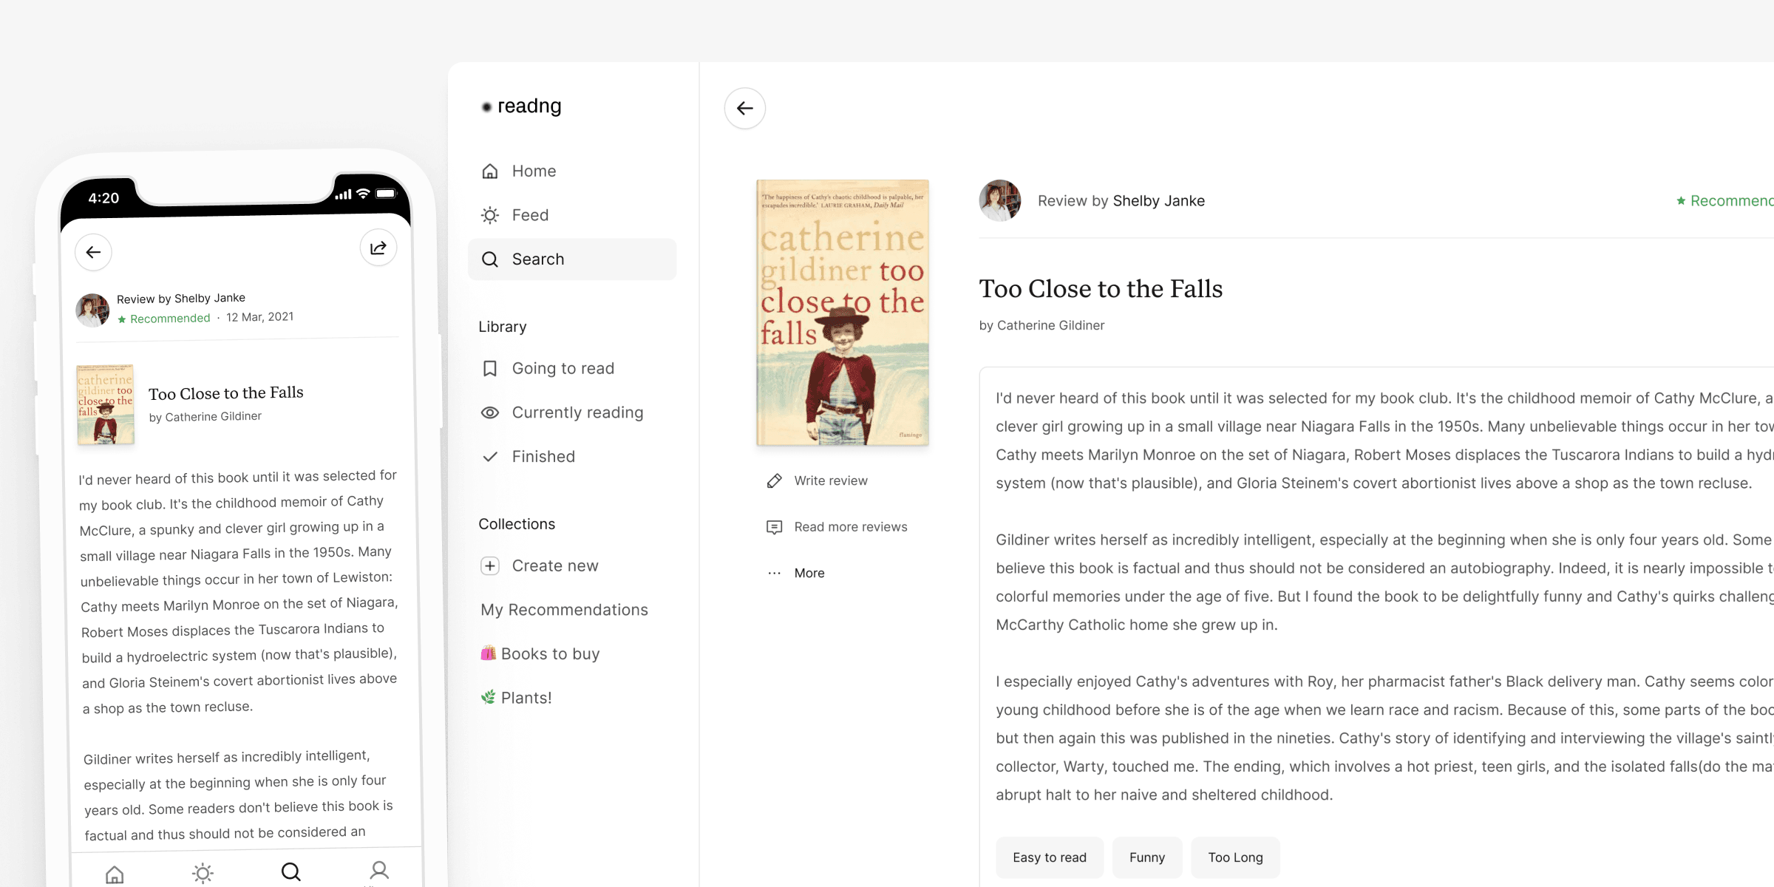Open the Feed sidebar item
The image size is (1774, 887).
530,215
